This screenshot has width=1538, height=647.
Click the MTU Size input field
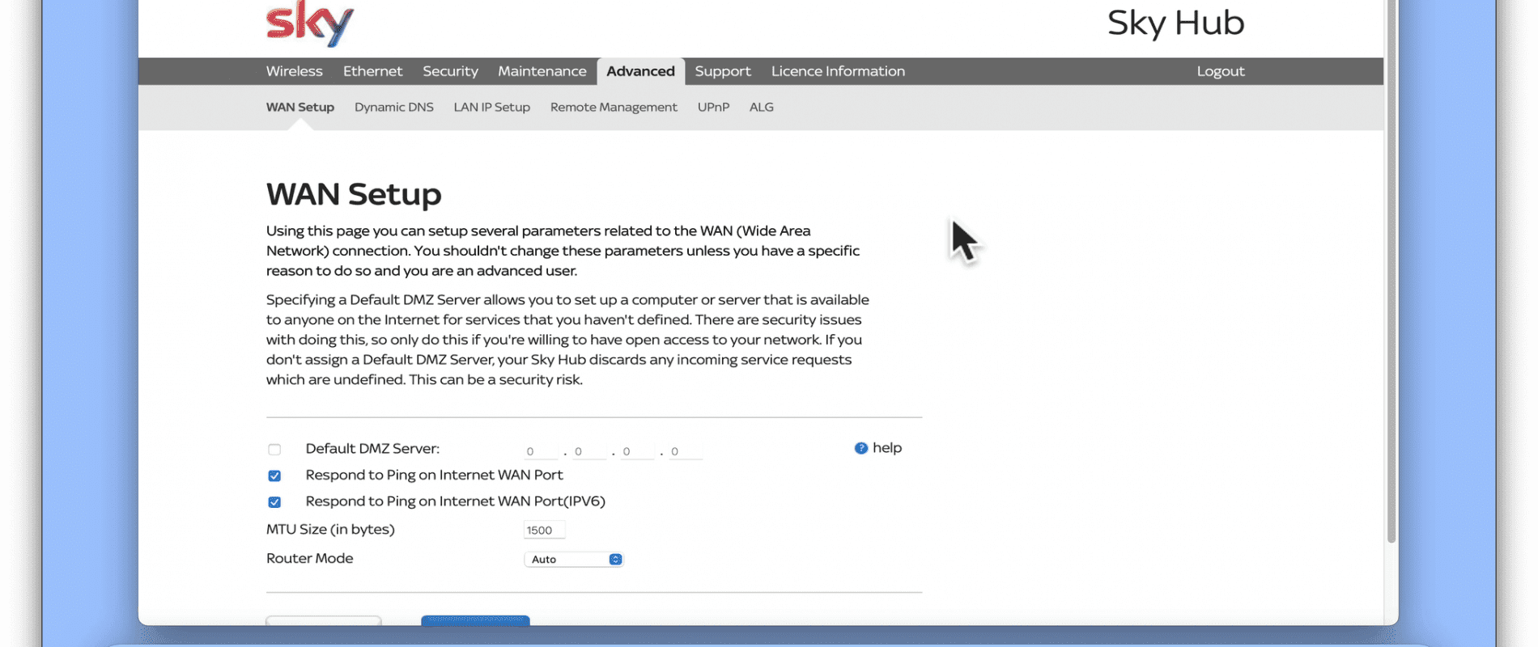click(543, 531)
